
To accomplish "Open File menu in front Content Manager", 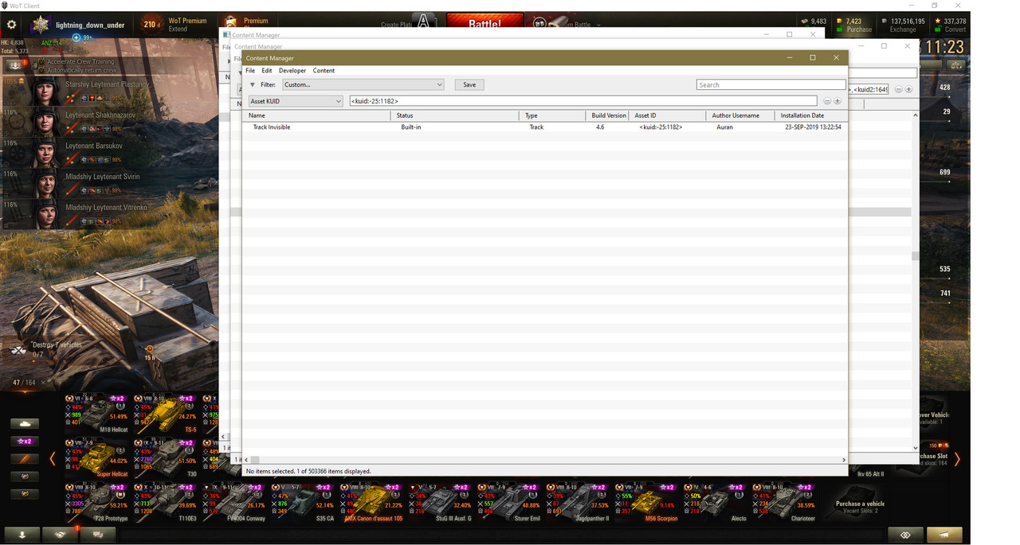I will pos(250,71).
